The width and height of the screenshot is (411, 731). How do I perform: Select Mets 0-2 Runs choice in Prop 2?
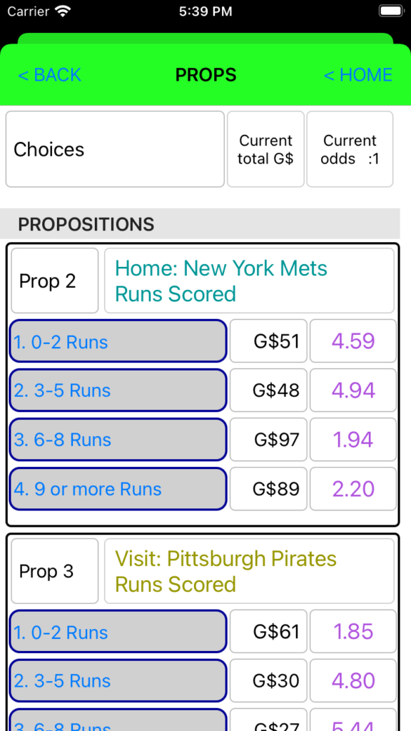[118, 341]
